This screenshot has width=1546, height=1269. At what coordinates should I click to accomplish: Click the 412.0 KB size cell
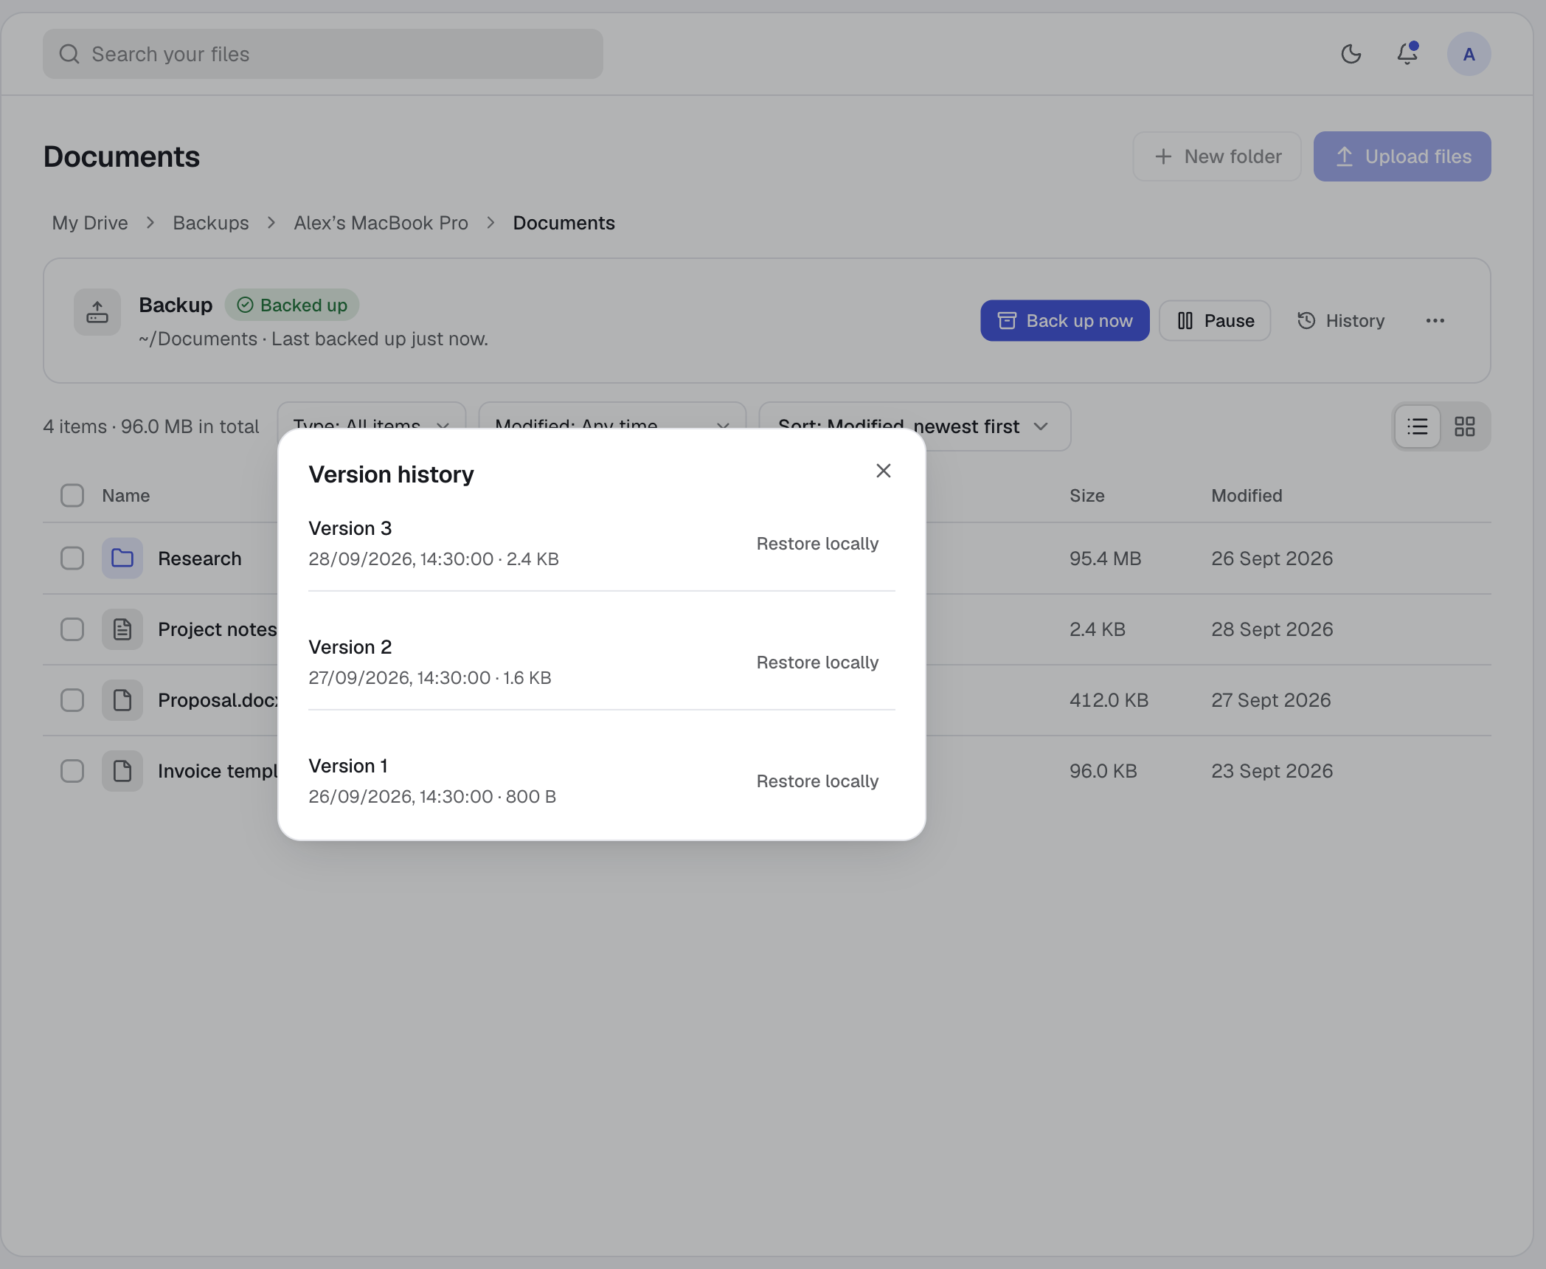pyautogui.click(x=1109, y=700)
